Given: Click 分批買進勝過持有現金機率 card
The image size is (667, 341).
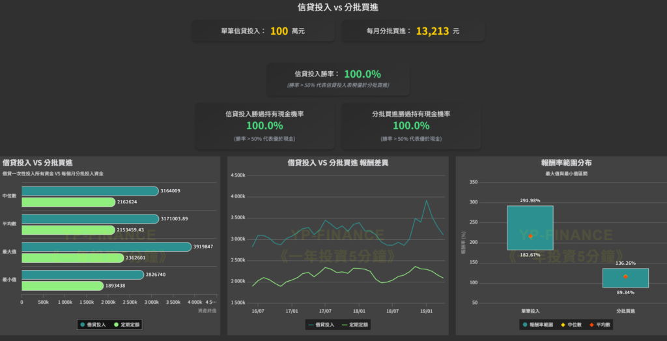Looking at the screenshot, I should click(x=411, y=125).
